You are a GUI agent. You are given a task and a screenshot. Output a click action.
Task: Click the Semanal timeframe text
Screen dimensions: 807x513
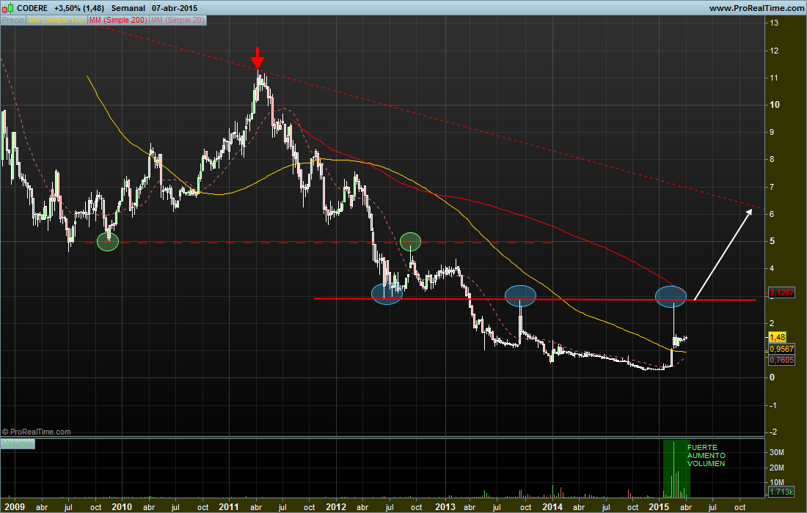pyautogui.click(x=128, y=8)
